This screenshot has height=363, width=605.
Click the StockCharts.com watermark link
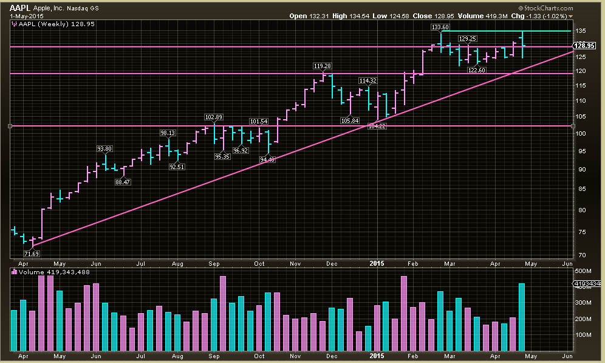pos(545,8)
